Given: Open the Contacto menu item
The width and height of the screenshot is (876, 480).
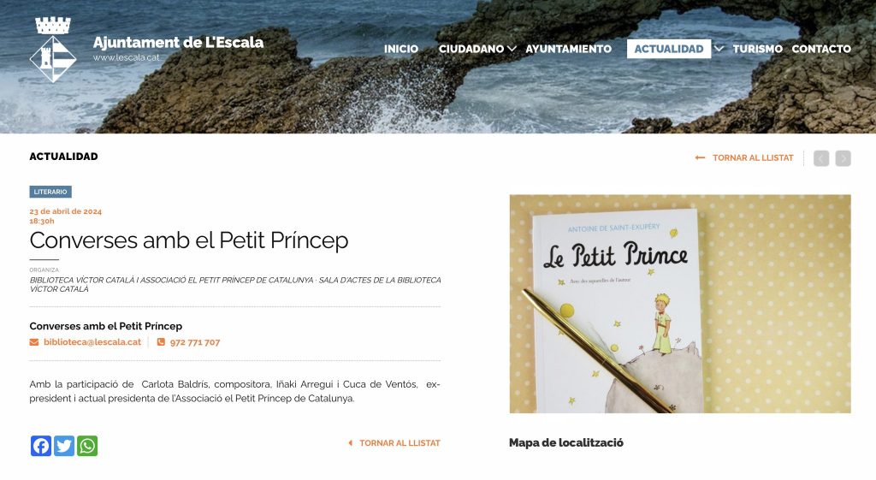Looking at the screenshot, I should pyautogui.click(x=821, y=49).
